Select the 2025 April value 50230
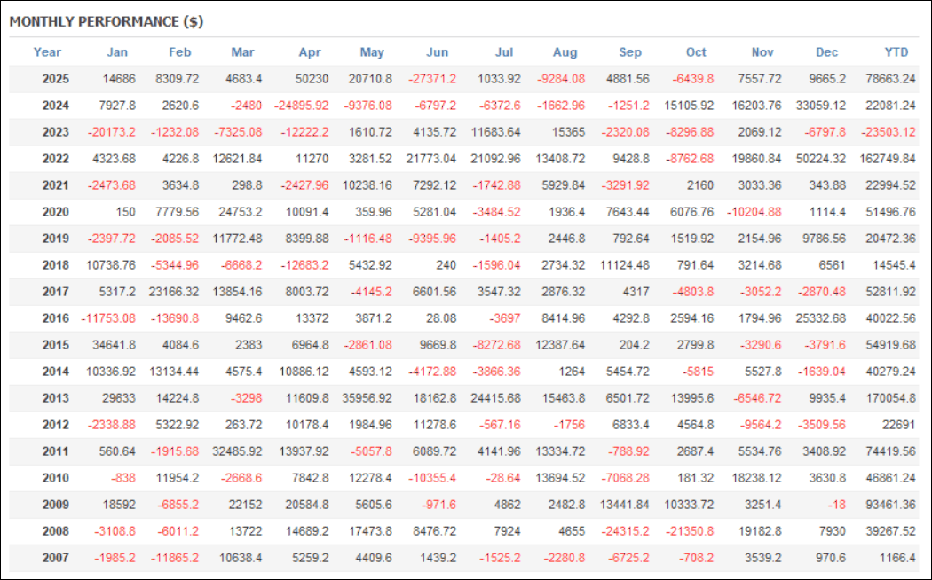 pyautogui.click(x=310, y=79)
